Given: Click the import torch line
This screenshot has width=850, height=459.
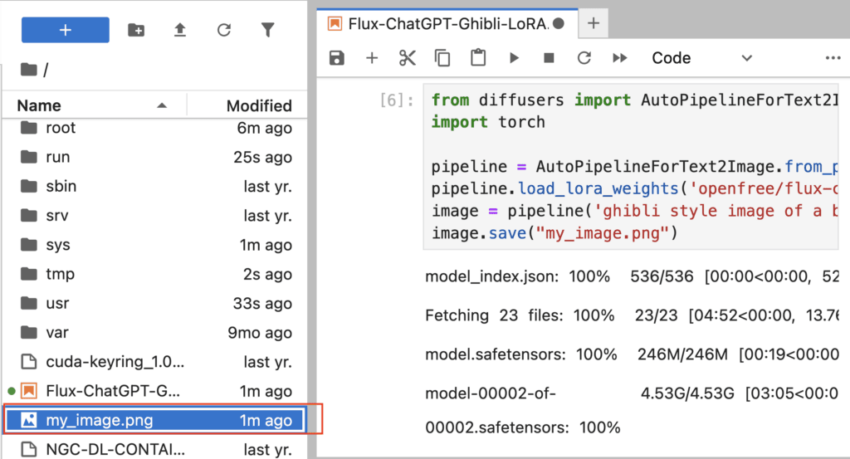Looking at the screenshot, I should click(488, 123).
